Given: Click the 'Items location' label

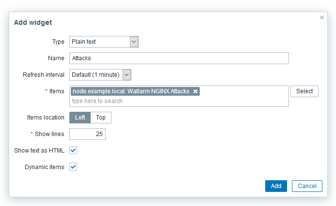Looking at the screenshot, I should (x=46, y=118).
